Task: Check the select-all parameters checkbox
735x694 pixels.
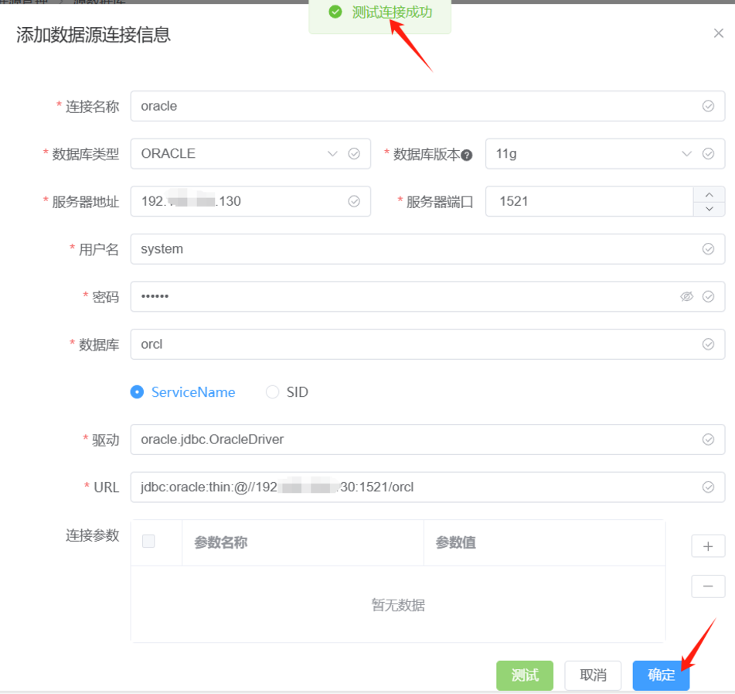Action: (148, 542)
